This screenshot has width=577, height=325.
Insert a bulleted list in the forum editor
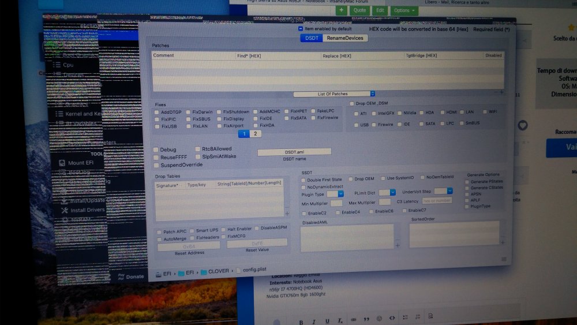click(x=405, y=317)
